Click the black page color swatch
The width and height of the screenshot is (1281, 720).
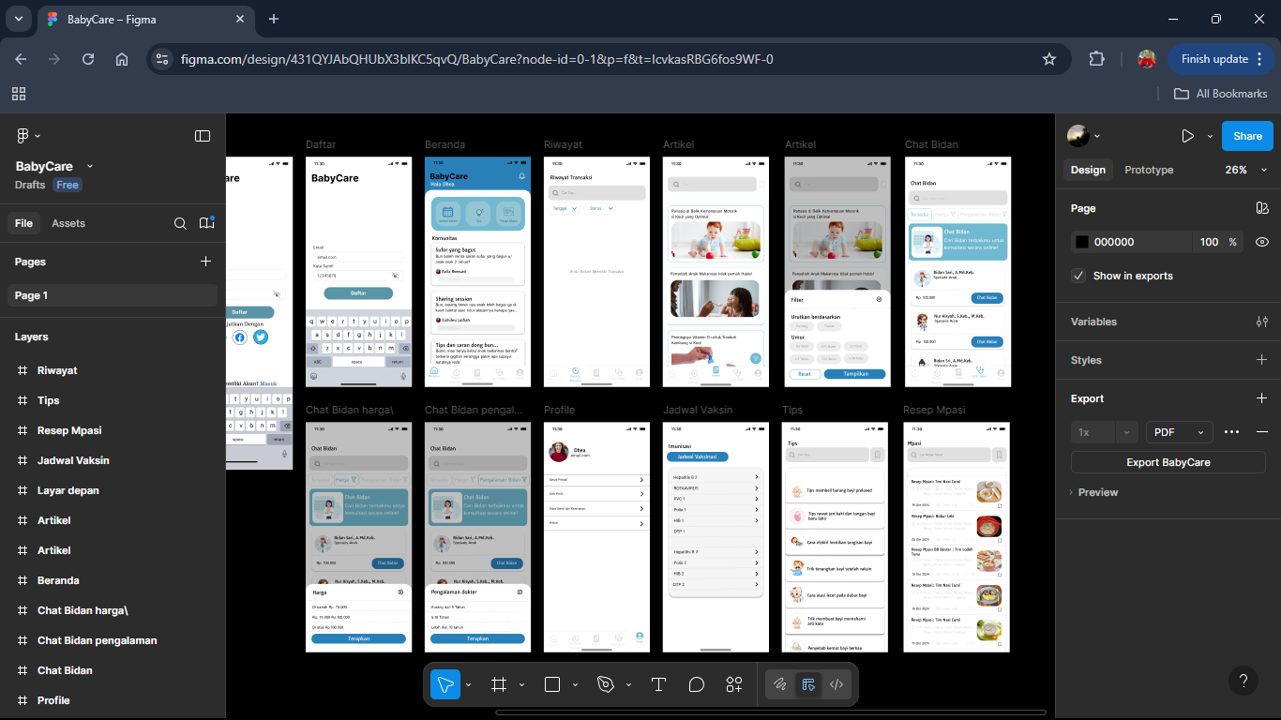(1082, 242)
